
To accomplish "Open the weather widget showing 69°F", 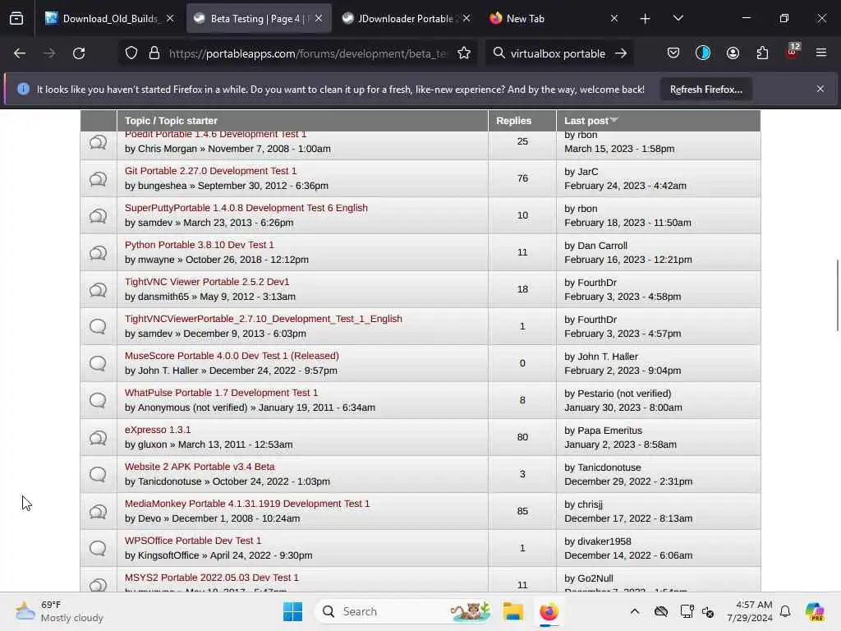I will pos(59,611).
